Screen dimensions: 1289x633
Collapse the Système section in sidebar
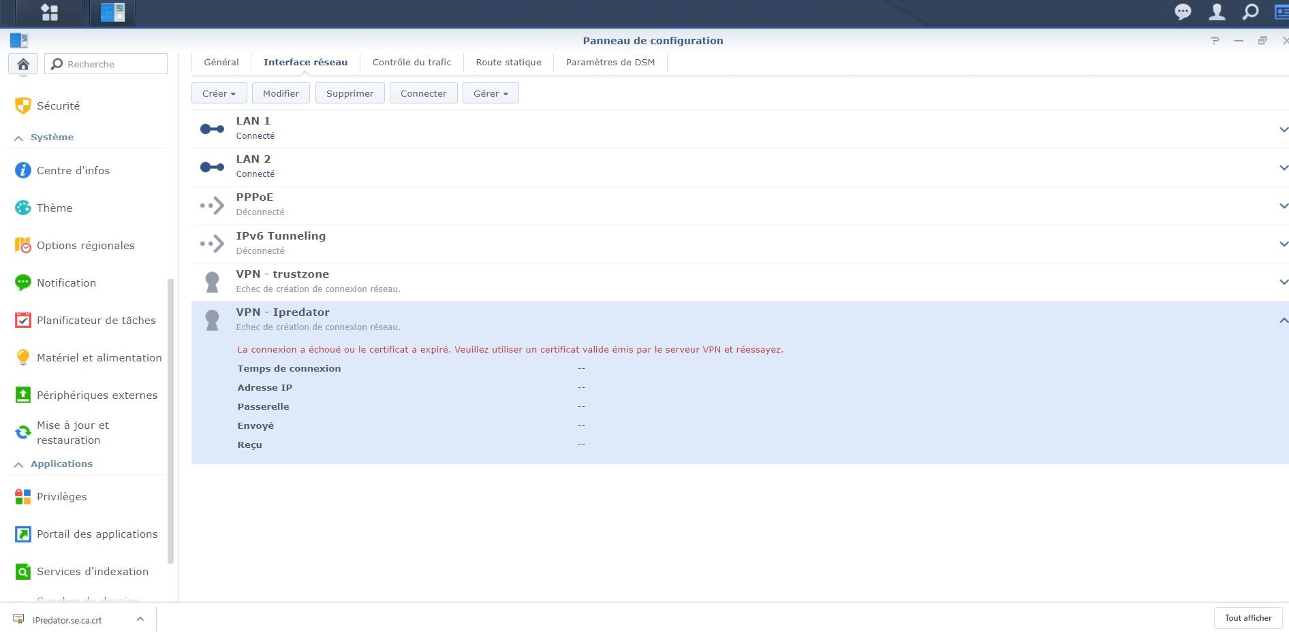point(19,137)
